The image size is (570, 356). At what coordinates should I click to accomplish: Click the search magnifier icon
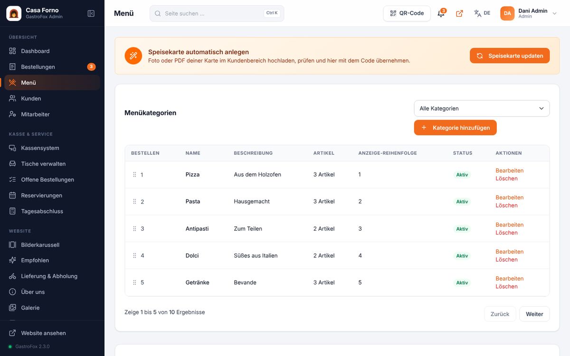click(x=158, y=13)
